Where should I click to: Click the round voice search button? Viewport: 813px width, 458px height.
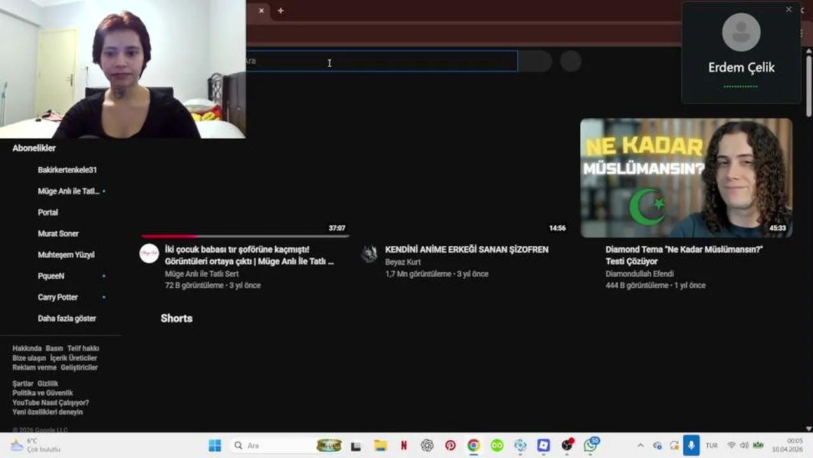[571, 61]
